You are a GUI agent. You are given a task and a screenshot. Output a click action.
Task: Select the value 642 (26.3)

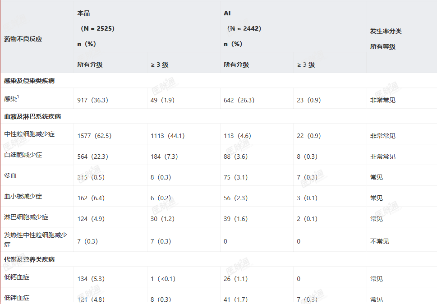[239, 100]
